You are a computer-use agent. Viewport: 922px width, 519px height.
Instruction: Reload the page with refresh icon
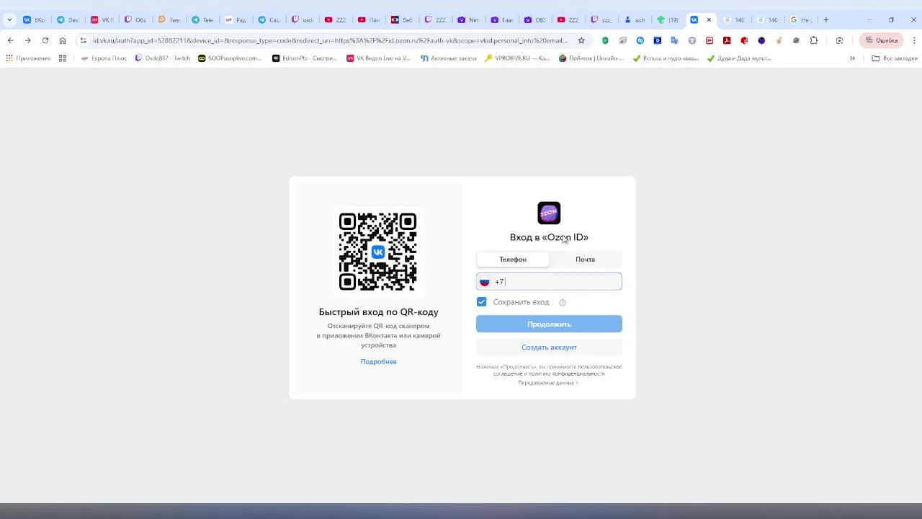coord(45,40)
